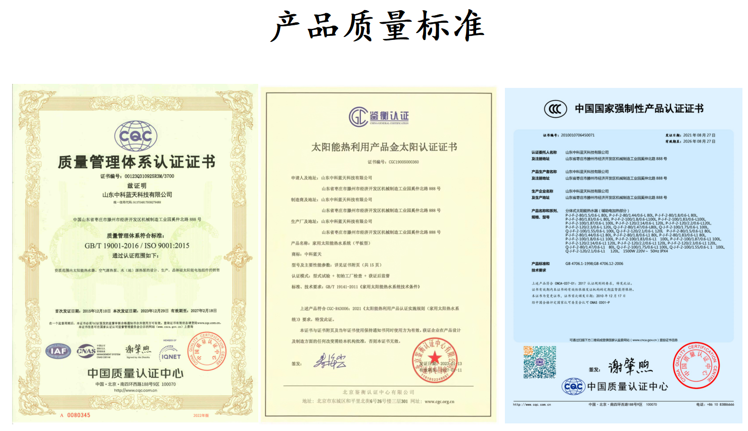Click 山东中科蓝天科技有限公司 below 兹证明
The height and width of the screenshot is (431, 748).
[137, 195]
